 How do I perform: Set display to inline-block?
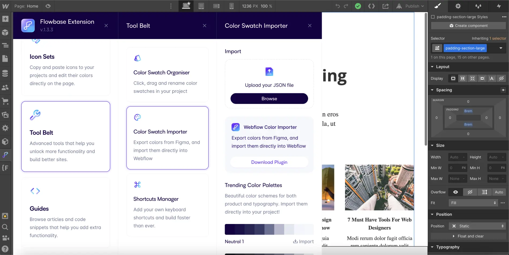pyautogui.click(x=482, y=78)
